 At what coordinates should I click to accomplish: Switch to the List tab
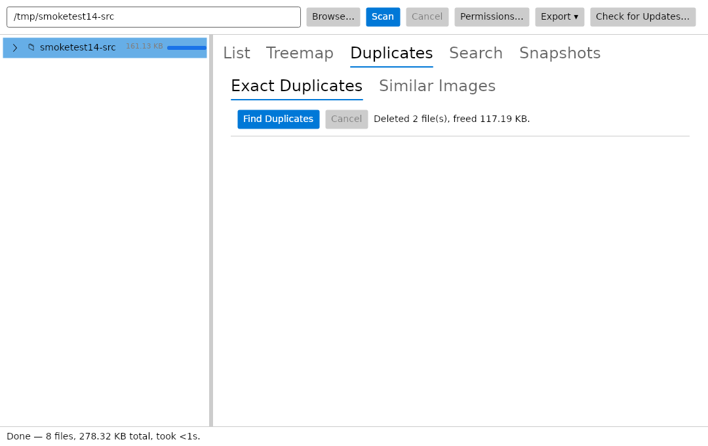pyautogui.click(x=237, y=53)
